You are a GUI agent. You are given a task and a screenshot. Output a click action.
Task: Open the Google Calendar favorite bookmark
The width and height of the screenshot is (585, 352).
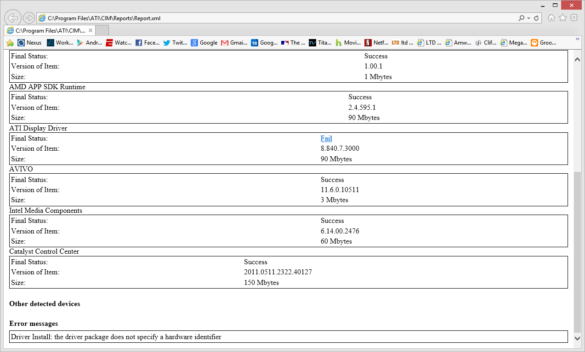point(264,43)
